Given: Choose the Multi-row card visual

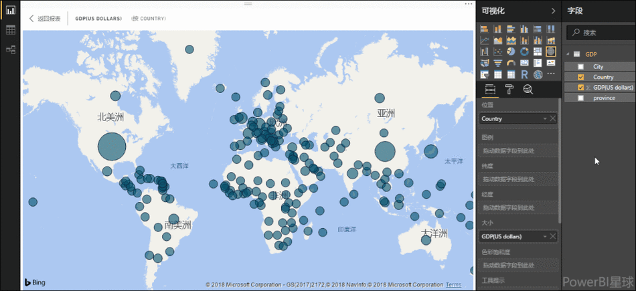Looking at the screenshot, I should click(x=538, y=64).
